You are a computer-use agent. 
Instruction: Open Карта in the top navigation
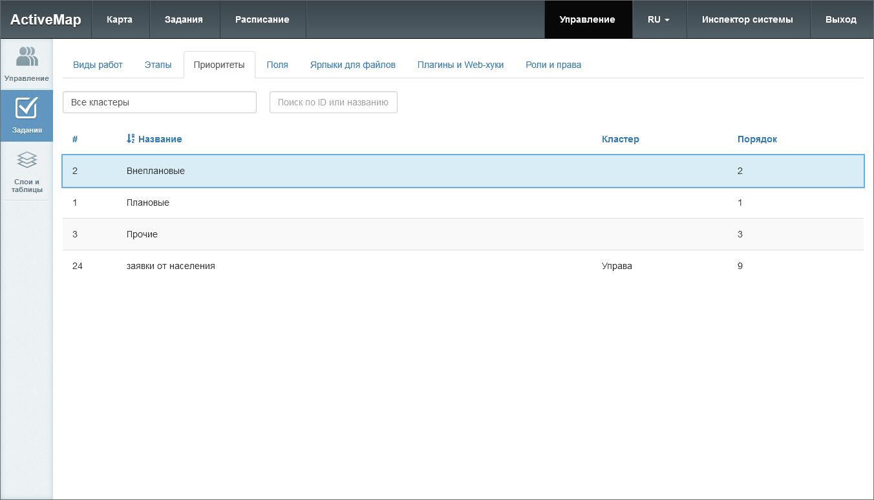[120, 19]
